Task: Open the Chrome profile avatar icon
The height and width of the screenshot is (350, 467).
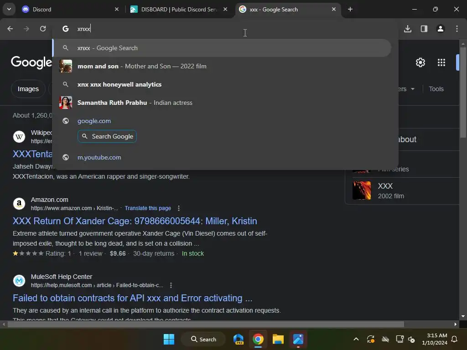Action: coord(441,29)
